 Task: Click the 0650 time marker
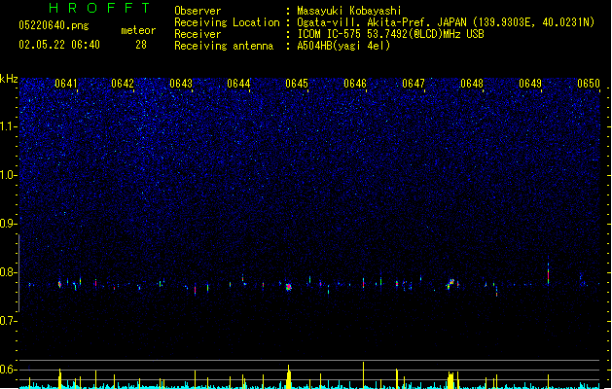point(589,84)
